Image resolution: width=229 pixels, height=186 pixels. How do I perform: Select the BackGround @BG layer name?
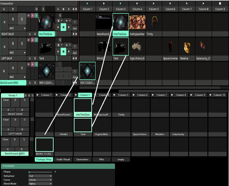pyautogui.click(x=13, y=83)
